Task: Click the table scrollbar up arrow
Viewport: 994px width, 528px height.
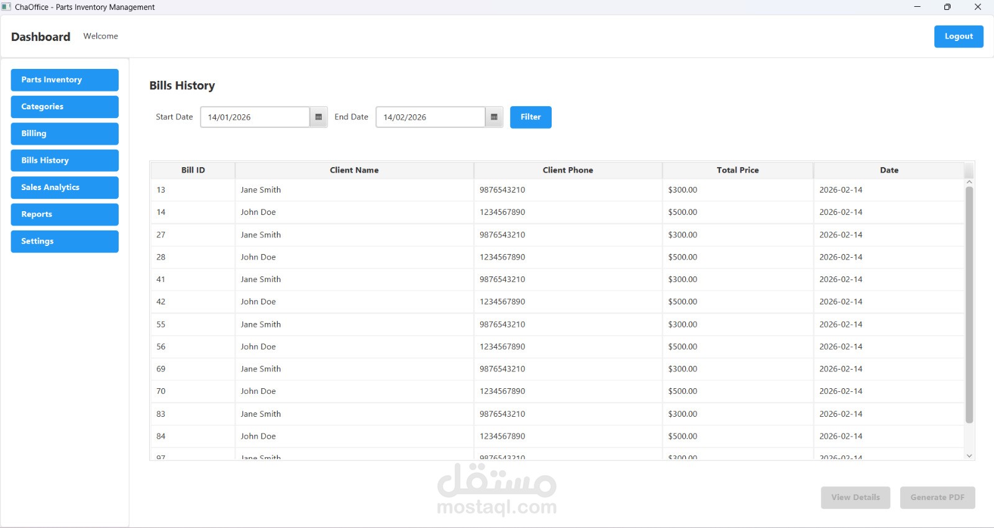Action: point(969,182)
